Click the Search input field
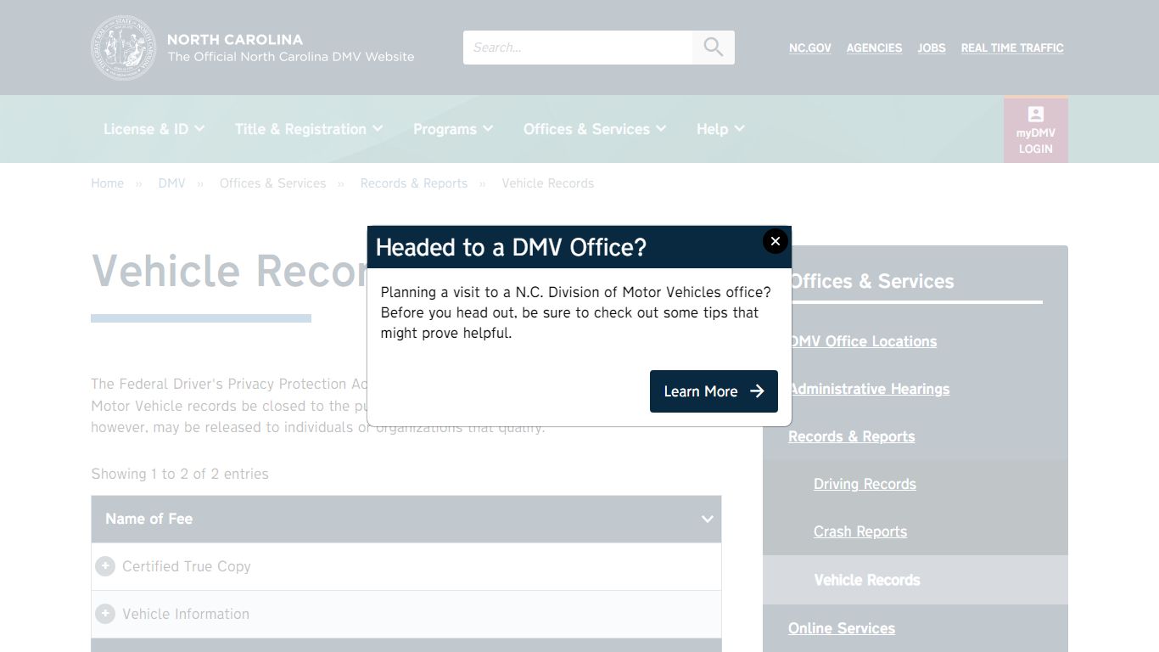The height and width of the screenshot is (652, 1159). point(578,48)
